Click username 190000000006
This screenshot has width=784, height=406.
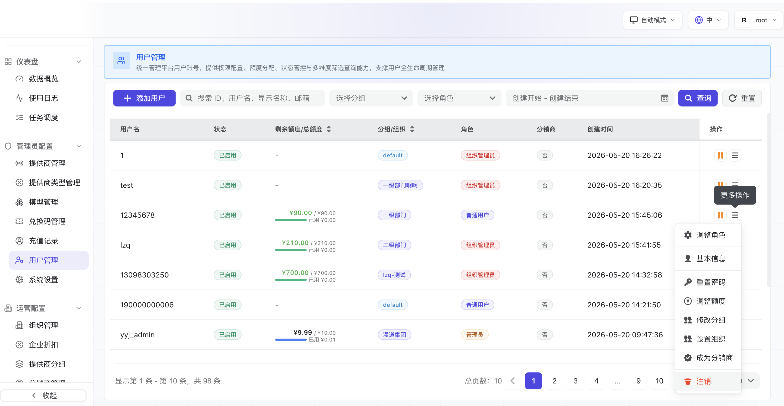click(147, 305)
